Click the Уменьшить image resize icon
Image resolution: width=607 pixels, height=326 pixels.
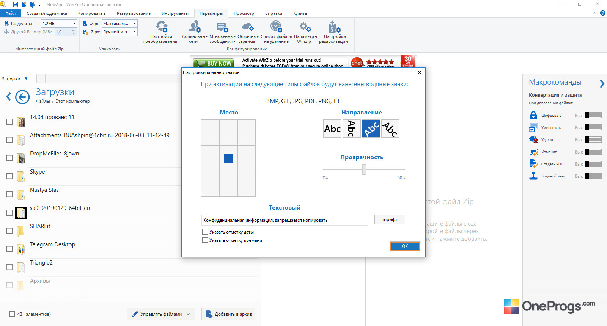[x=533, y=127]
